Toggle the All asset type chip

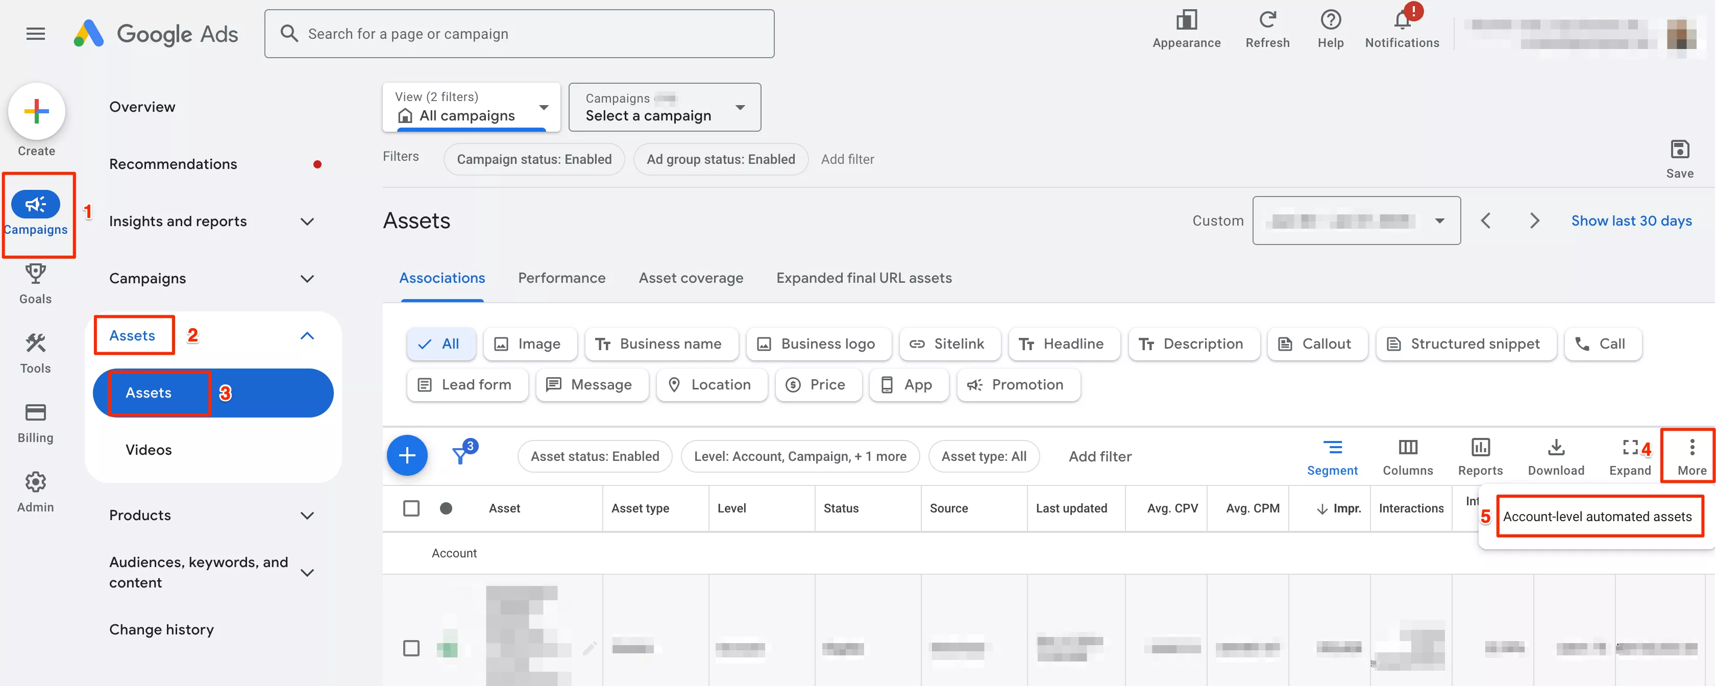tap(440, 344)
